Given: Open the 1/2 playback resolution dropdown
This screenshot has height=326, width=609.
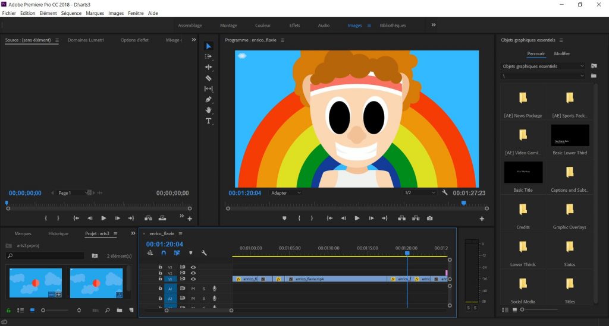Looking at the screenshot, I should 420,193.
